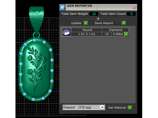The height and width of the screenshot is (118, 158).
Task: Click the green arrow next to Save Report
Action: coord(124,23)
